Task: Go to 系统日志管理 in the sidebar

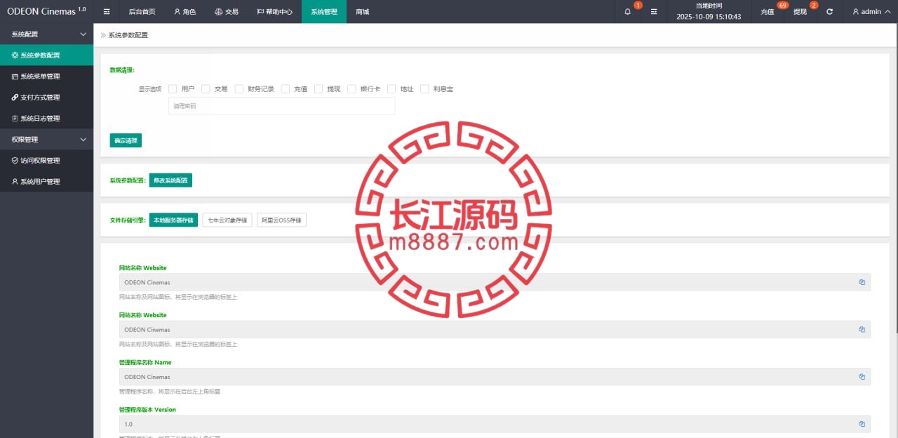Action: tap(46, 119)
